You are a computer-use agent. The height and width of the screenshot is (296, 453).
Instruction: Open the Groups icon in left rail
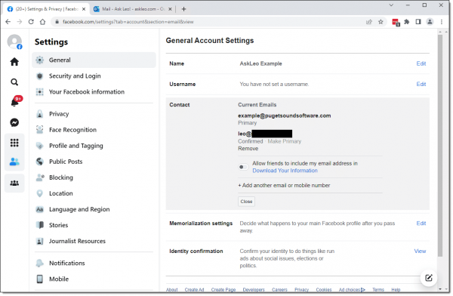[x=14, y=183]
